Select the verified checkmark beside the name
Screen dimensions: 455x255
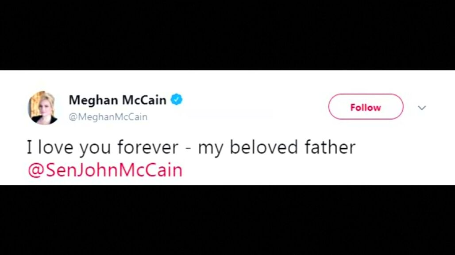click(x=177, y=100)
